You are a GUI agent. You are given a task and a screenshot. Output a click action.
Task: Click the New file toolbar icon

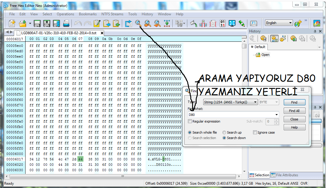coord(12,23)
